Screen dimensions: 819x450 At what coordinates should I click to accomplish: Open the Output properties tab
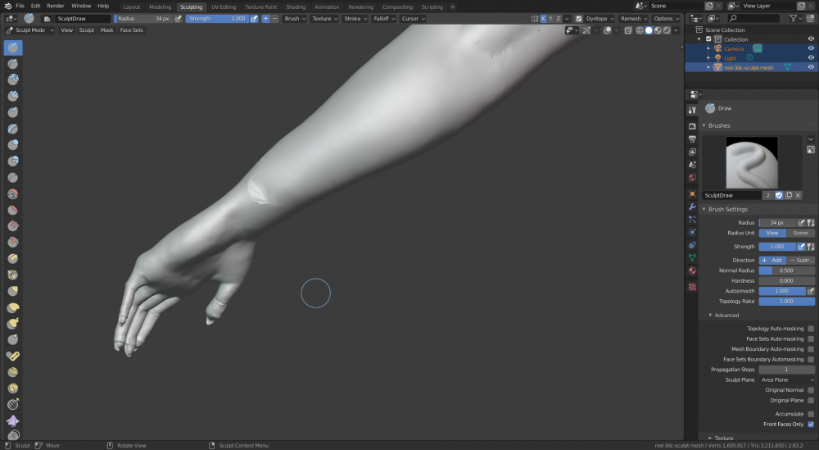tap(692, 139)
